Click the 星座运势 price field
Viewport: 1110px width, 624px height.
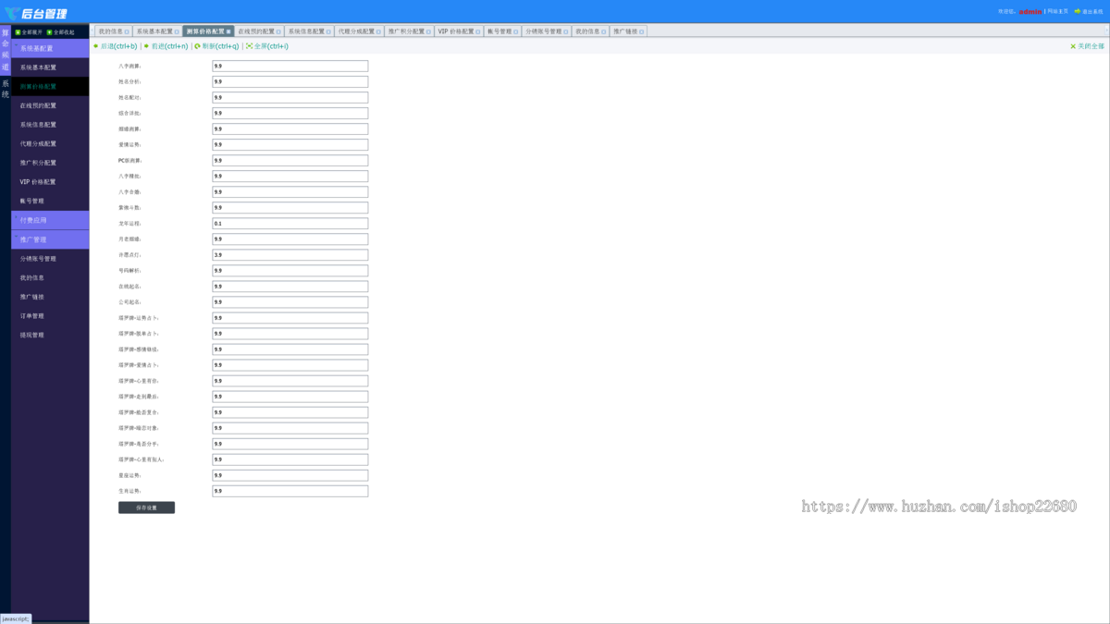click(290, 475)
